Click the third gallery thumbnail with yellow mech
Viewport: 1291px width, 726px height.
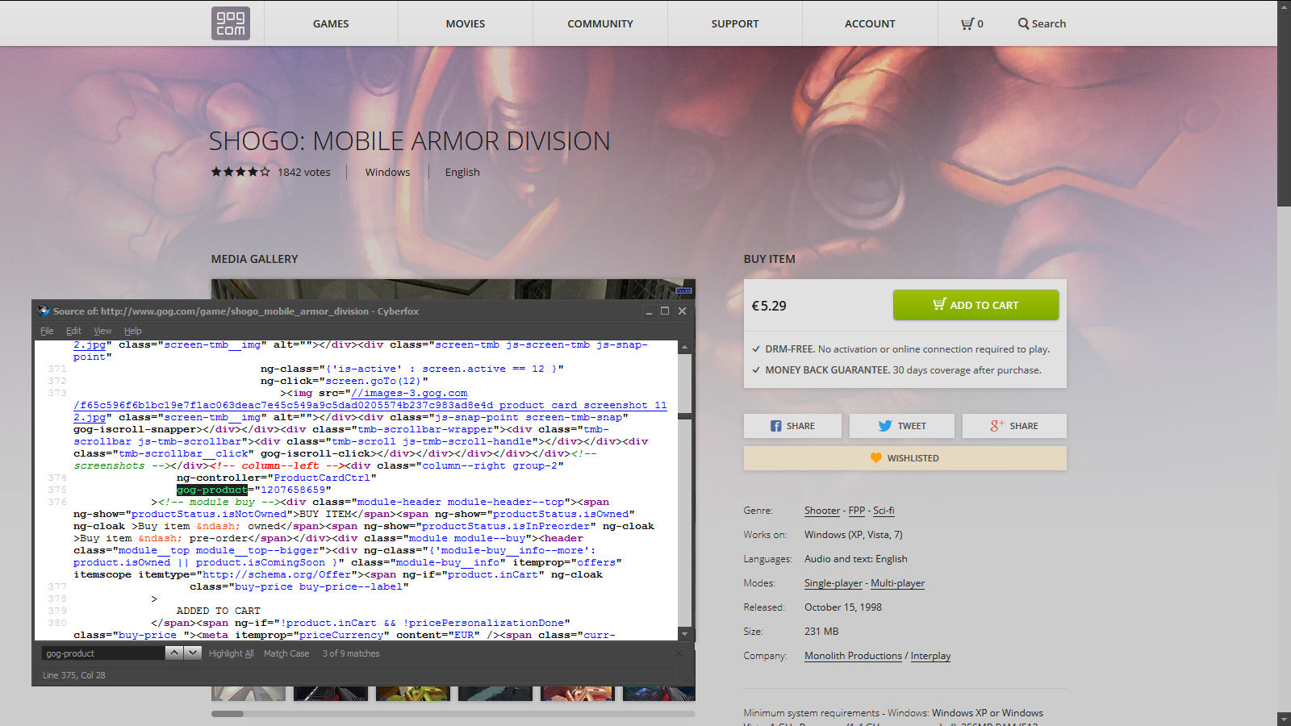[413, 694]
